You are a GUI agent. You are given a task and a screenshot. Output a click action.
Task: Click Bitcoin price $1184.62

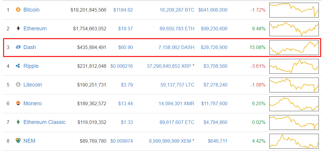click(123, 10)
